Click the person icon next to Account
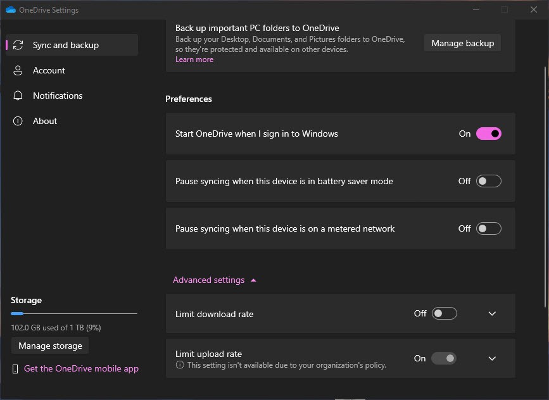This screenshot has height=400, width=549. [x=18, y=70]
